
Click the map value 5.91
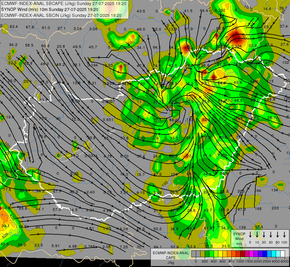(x=55, y=246)
